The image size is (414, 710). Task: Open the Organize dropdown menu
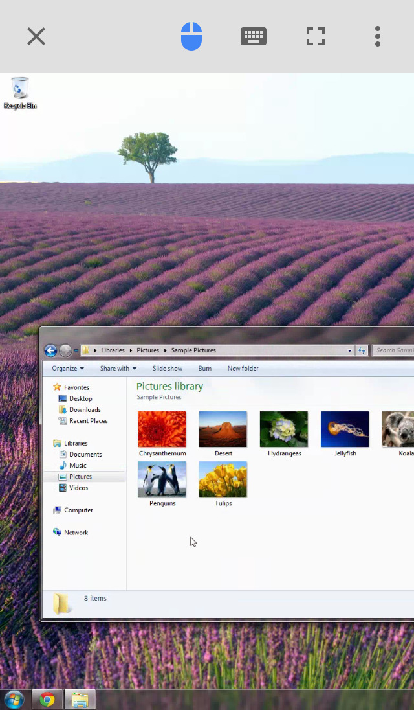[68, 369]
